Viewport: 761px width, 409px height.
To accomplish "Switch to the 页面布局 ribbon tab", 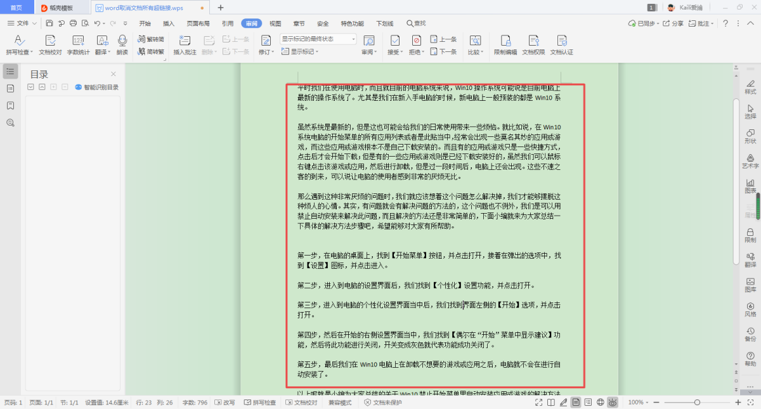I will [x=198, y=23].
